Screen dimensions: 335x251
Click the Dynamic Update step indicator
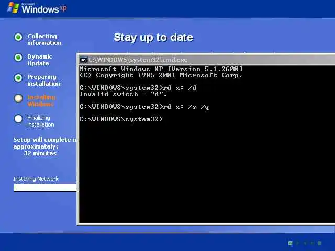18,58
